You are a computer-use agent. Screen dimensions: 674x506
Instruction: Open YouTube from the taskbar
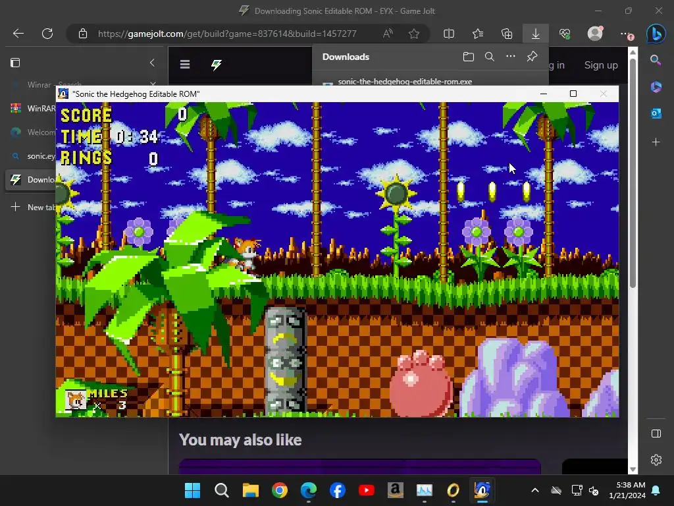click(366, 490)
